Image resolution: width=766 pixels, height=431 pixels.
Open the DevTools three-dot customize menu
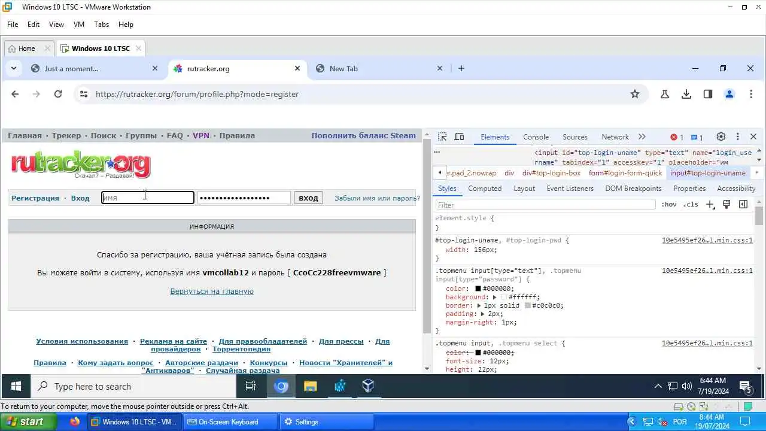click(x=738, y=136)
